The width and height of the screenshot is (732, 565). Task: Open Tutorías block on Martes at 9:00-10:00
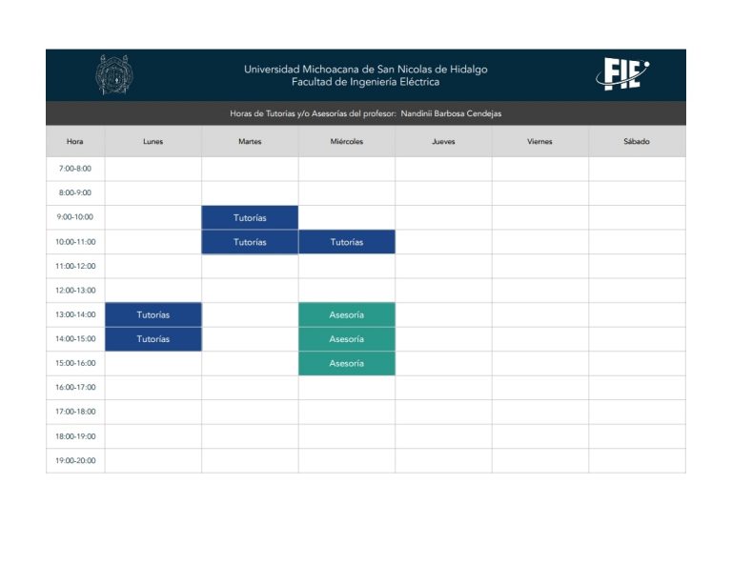tap(250, 217)
